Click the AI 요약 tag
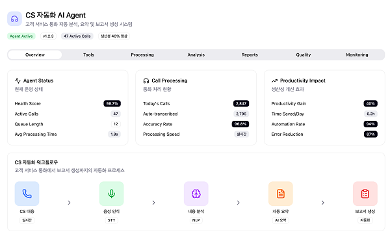The height and width of the screenshot is (239, 390). [x=281, y=220]
